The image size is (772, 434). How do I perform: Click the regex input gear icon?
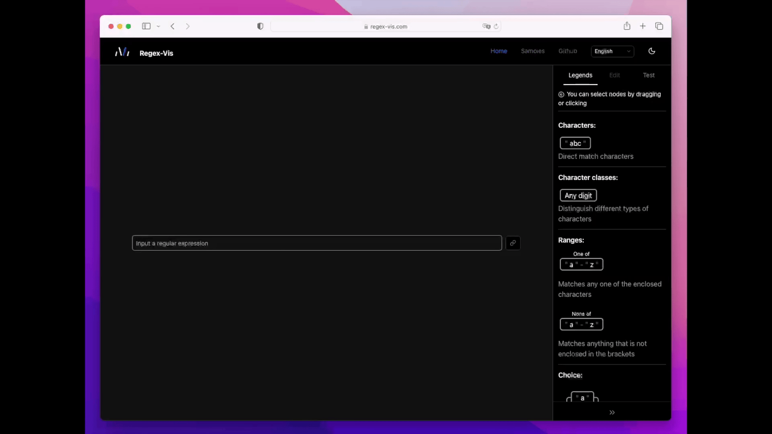point(513,243)
